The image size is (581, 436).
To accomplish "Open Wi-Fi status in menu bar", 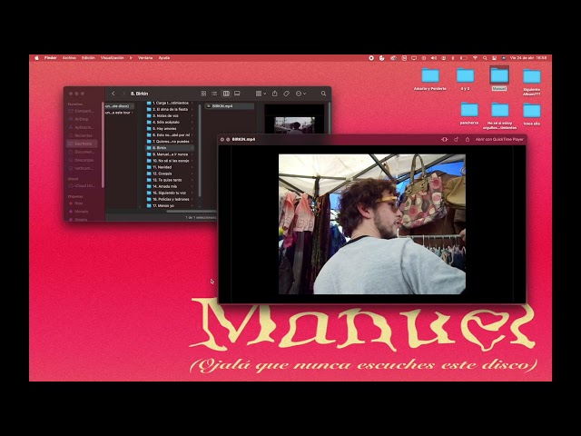I will pyautogui.click(x=475, y=58).
